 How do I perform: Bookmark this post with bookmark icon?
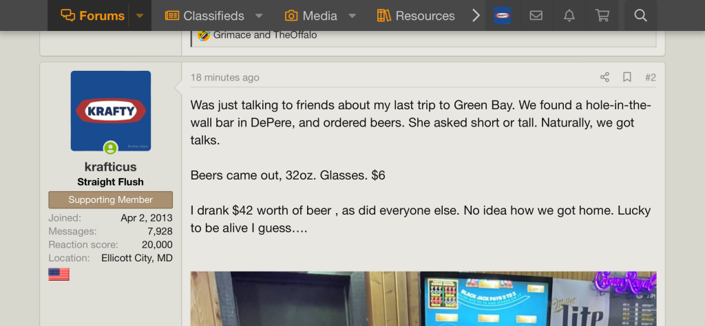click(x=627, y=77)
